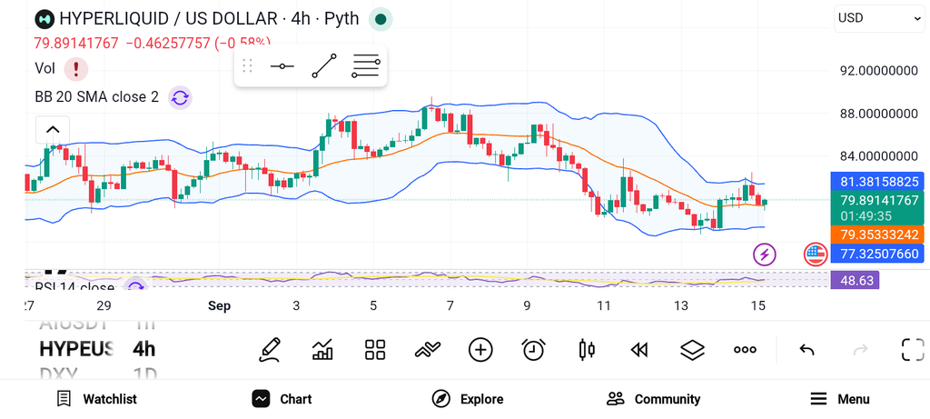The width and height of the screenshot is (930, 419).
Task: Click the 48.63 RSI value label
Action: pos(855,280)
